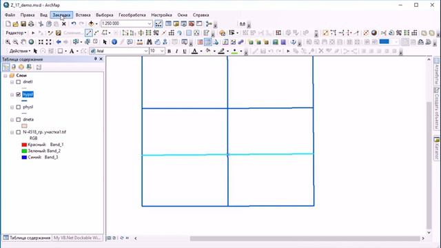
Task: Apply bold text formatting
Action: coord(169,51)
